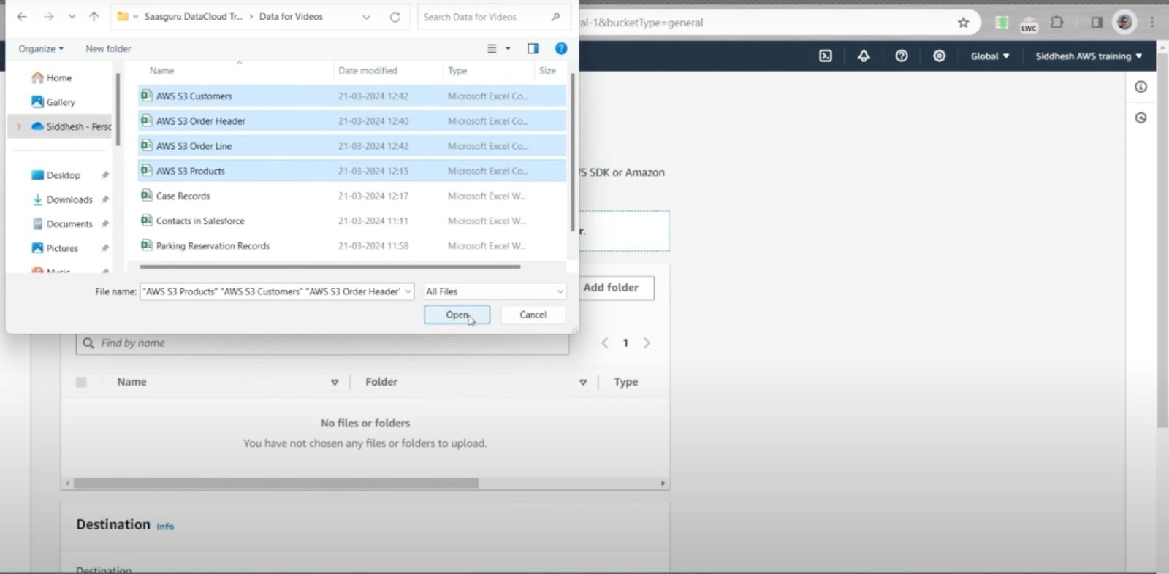Select Case Records file
The height and width of the screenshot is (574, 1169).
351,196
